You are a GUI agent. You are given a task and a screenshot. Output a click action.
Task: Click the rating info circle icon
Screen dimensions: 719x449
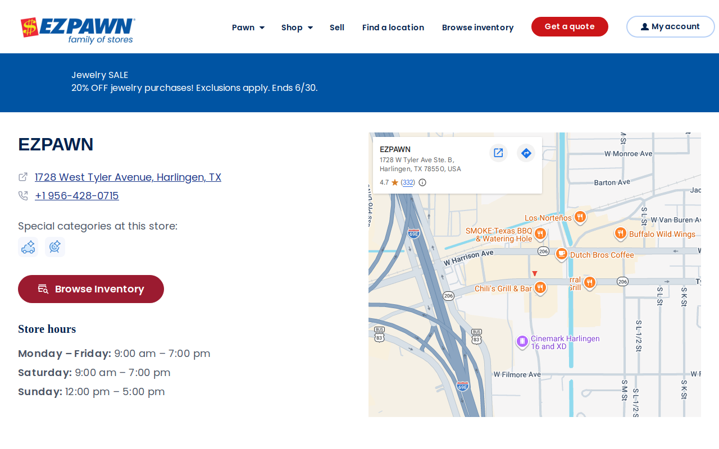tap(422, 182)
